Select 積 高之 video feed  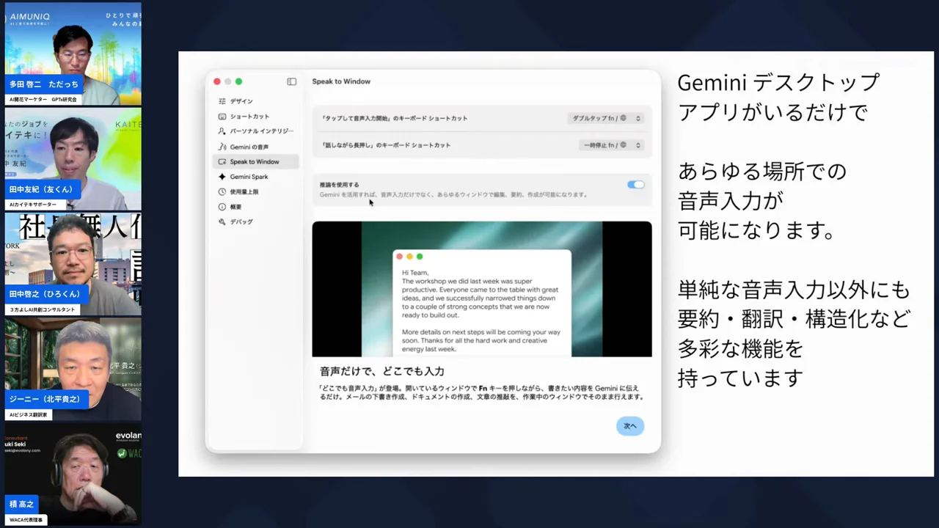73,474
